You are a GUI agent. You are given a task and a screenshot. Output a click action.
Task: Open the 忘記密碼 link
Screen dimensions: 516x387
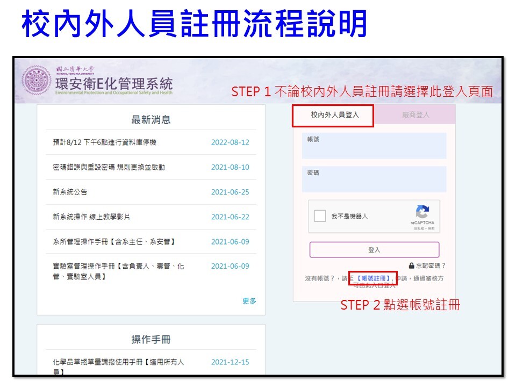431,266
